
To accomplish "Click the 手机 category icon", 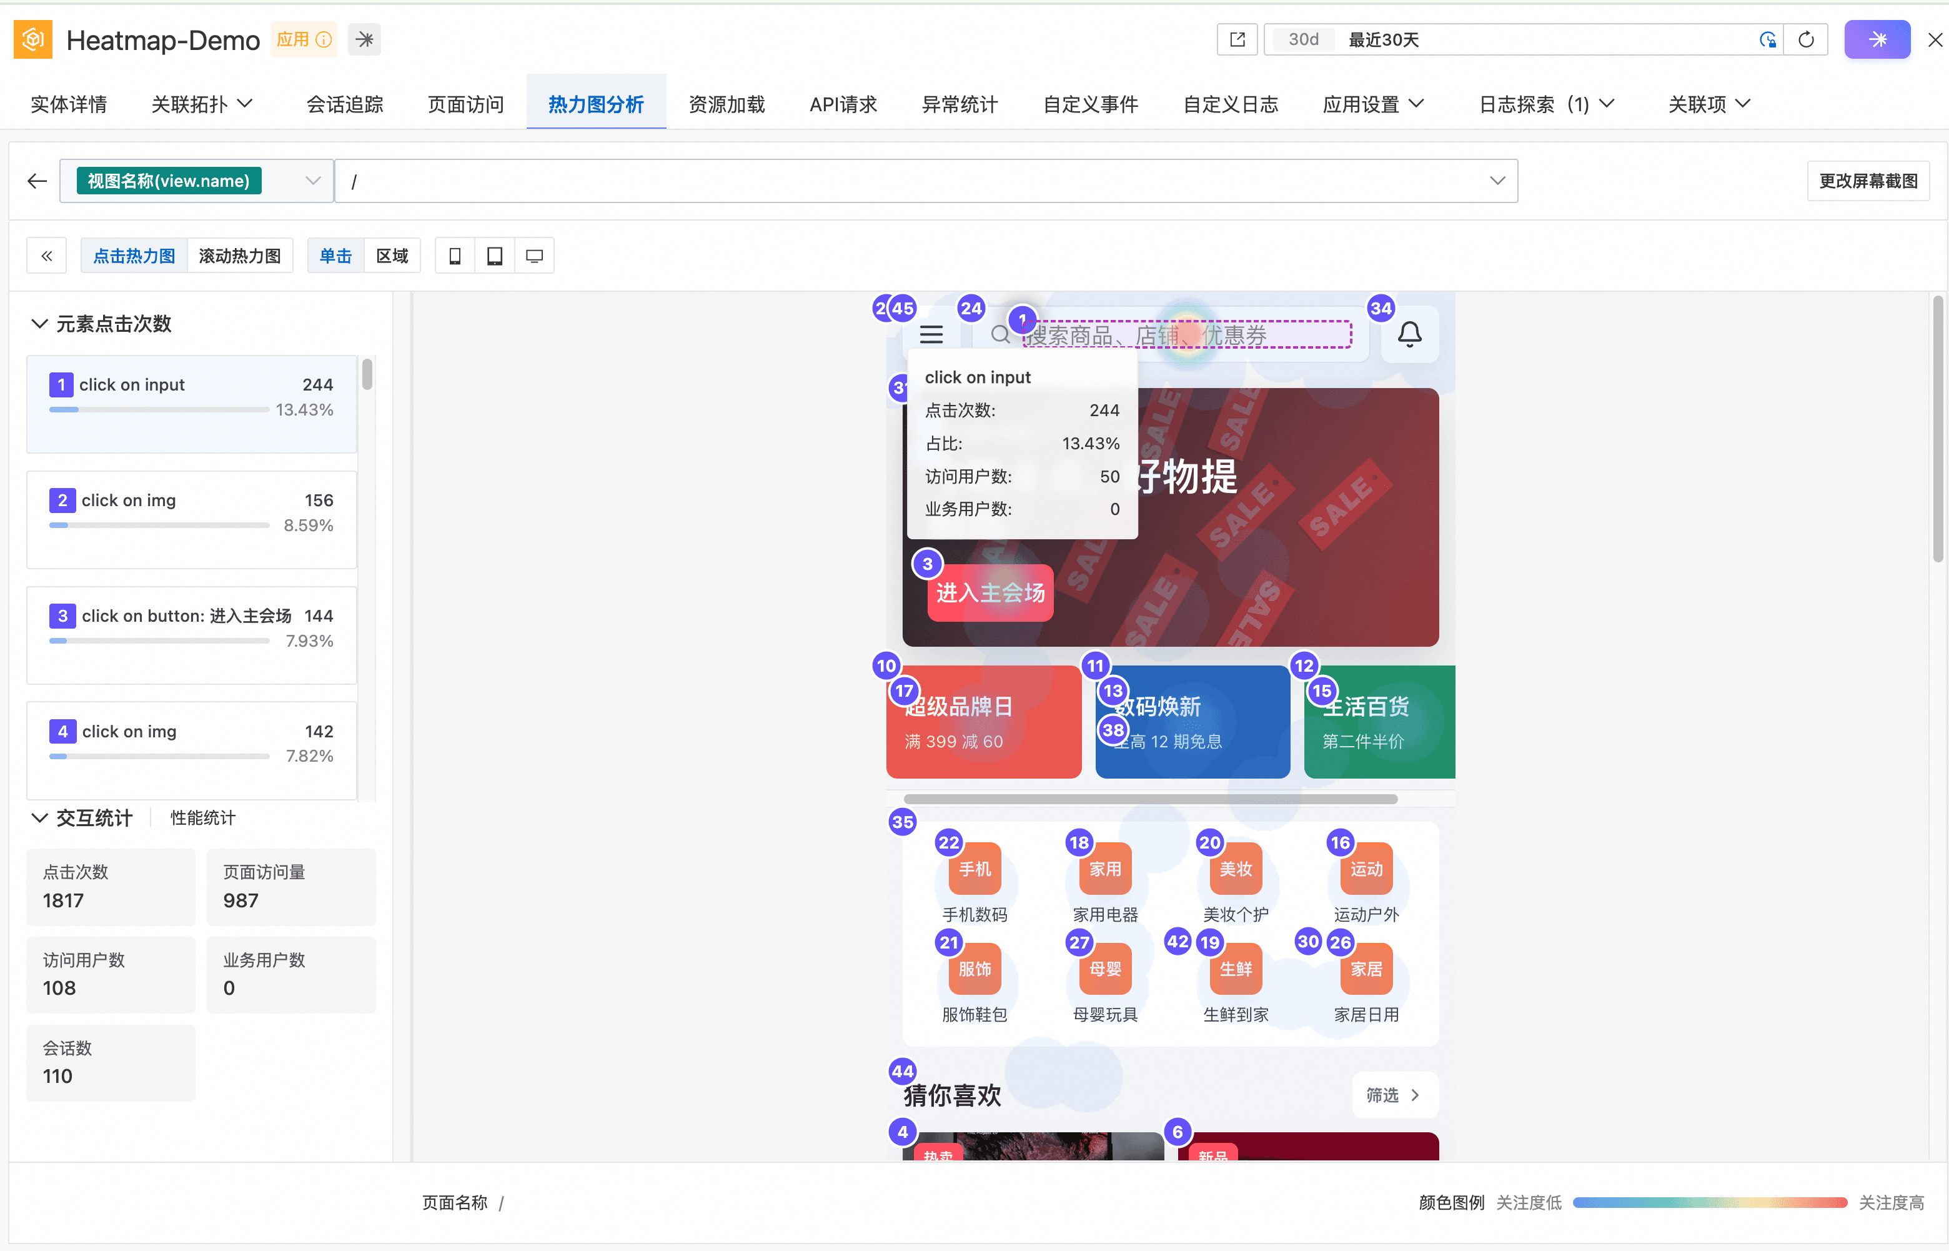I will 975,869.
